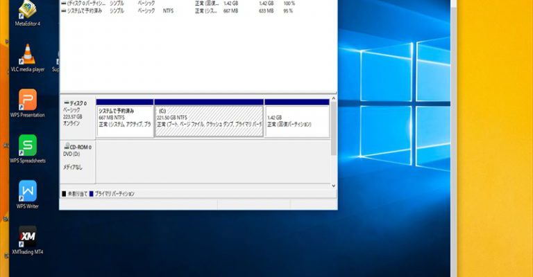Click the メディアなし status text

(72, 167)
